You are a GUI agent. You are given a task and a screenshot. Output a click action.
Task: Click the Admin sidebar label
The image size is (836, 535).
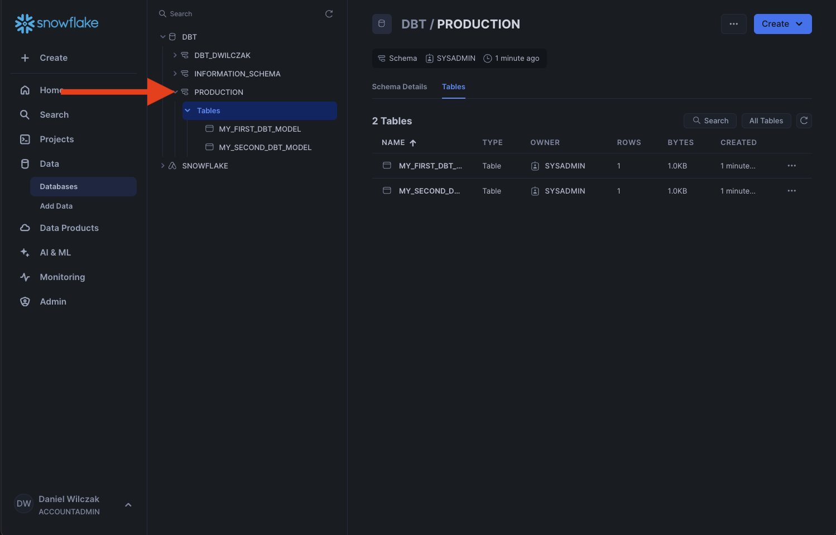click(53, 302)
